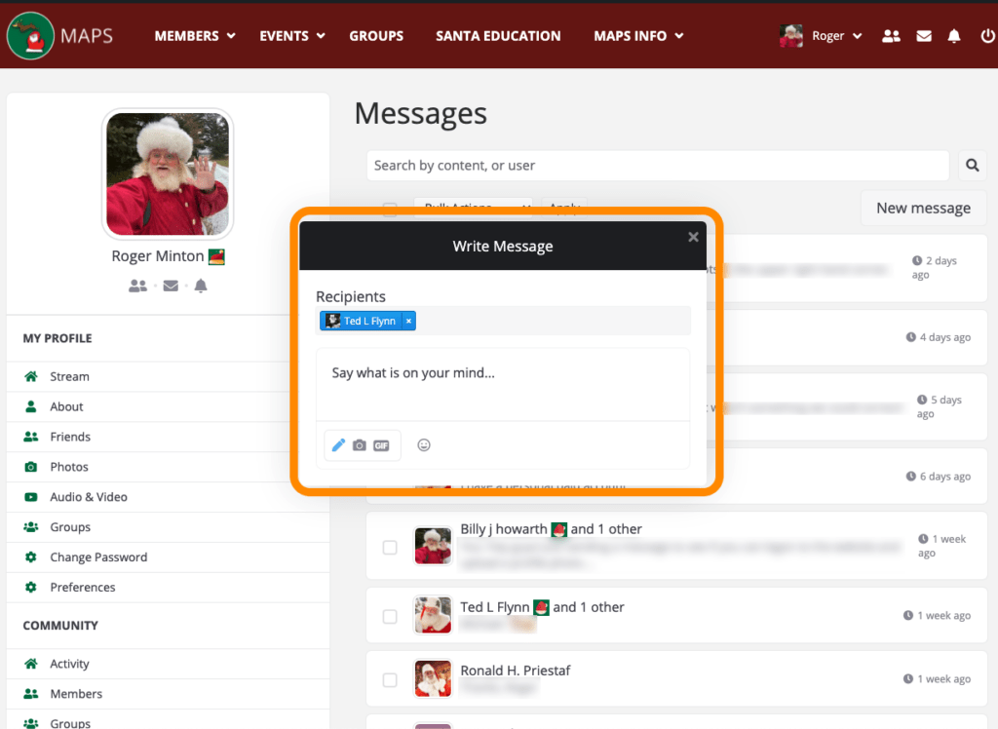
Task: Expand the MAPS INFO menu
Action: click(x=638, y=36)
